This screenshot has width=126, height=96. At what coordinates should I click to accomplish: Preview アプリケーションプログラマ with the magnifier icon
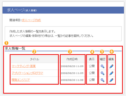pyautogui.click(x=102, y=73)
